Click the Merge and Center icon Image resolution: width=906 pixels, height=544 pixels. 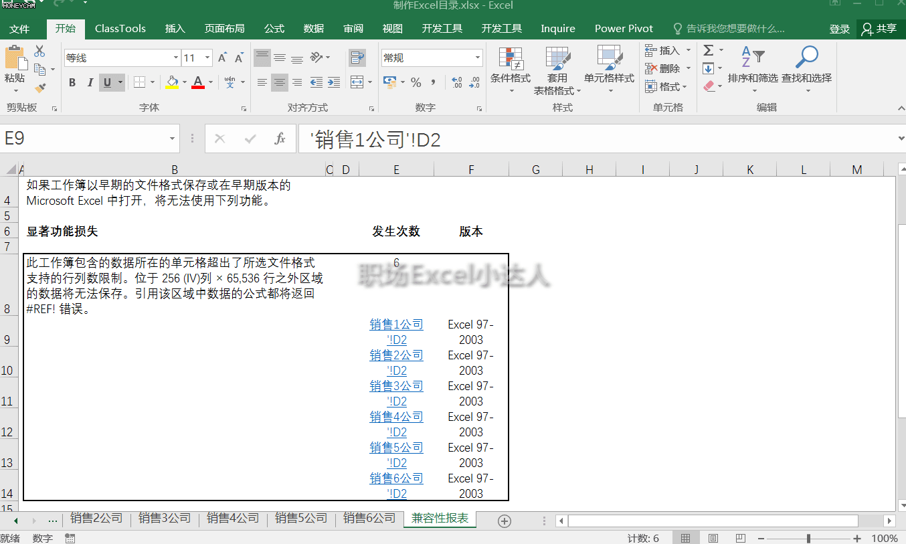[x=357, y=82]
